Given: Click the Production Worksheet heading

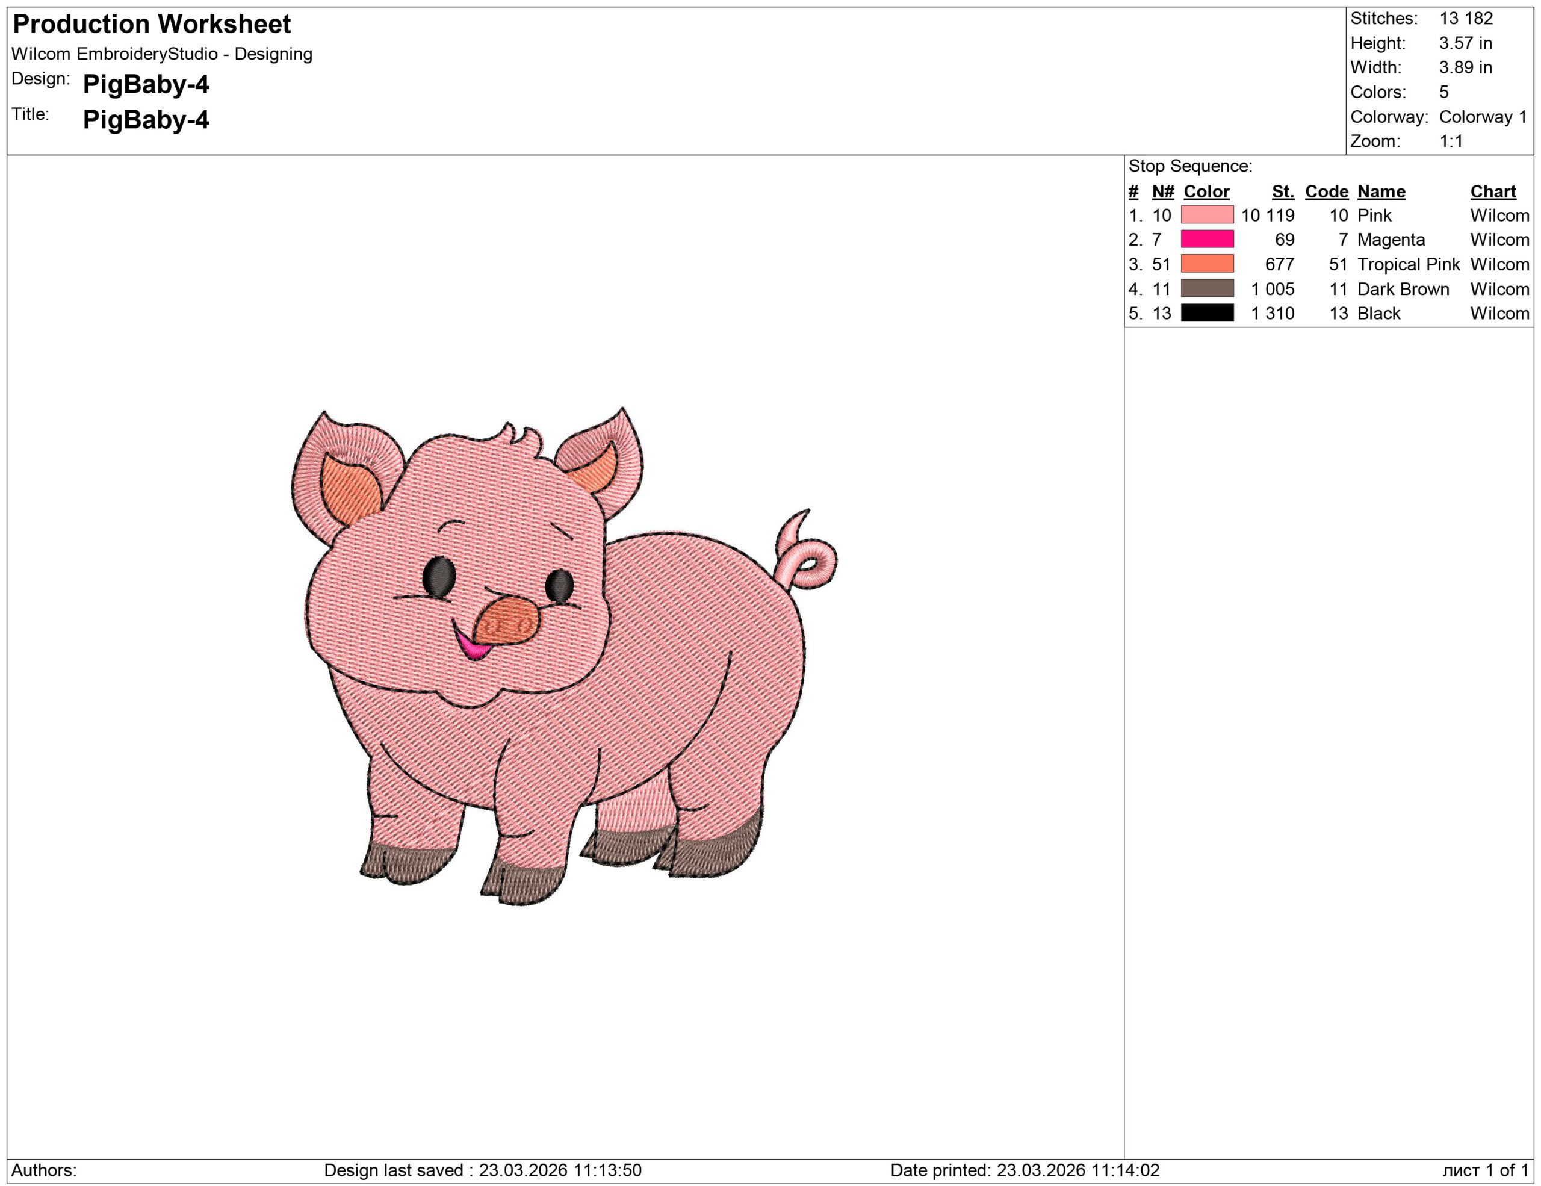Looking at the screenshot, I should (x=152, y=24).
